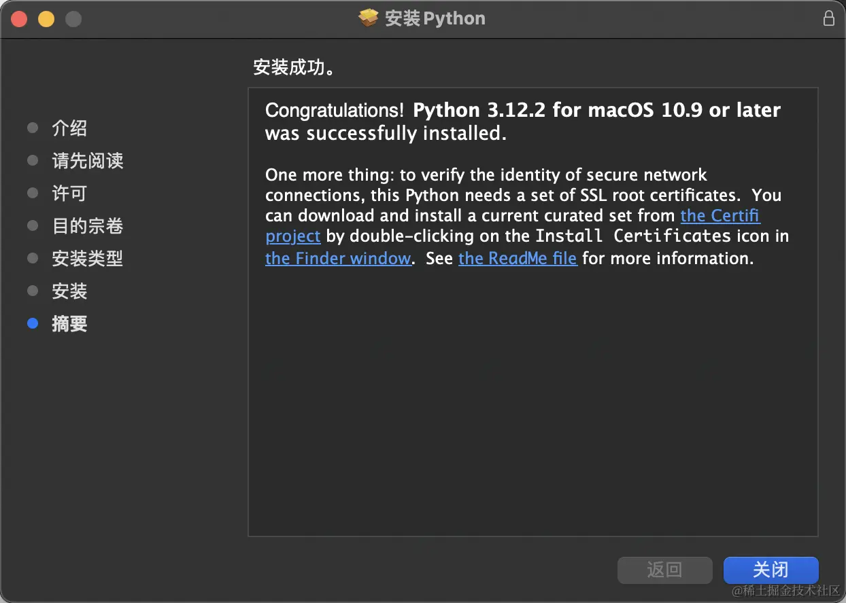846x603 pixels.
Task: Minimize window with yellow title bar button
Action: tap(46, 19)
